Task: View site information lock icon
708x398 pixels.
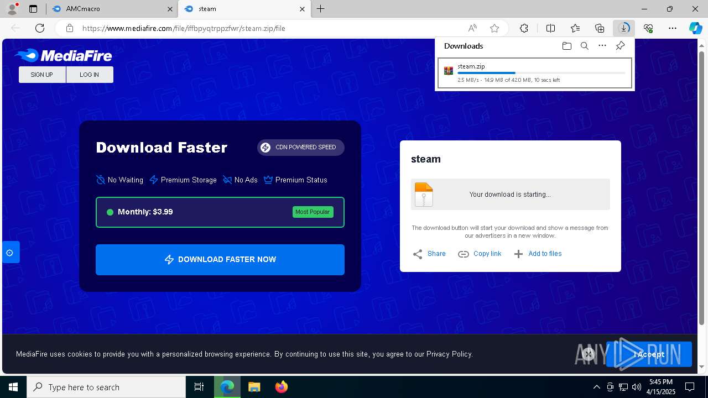Action: pos(70,28)
